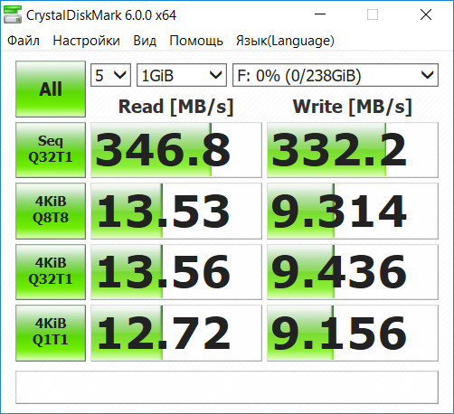Open the test count dropdown showing 5
The image size is (454, 414).
point(110,75)
